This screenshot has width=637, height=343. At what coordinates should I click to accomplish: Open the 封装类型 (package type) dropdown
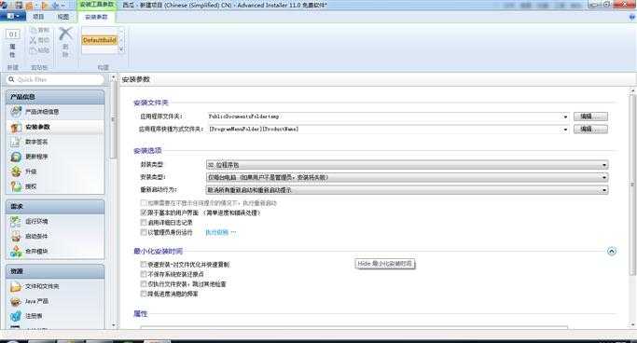(407, 165)
